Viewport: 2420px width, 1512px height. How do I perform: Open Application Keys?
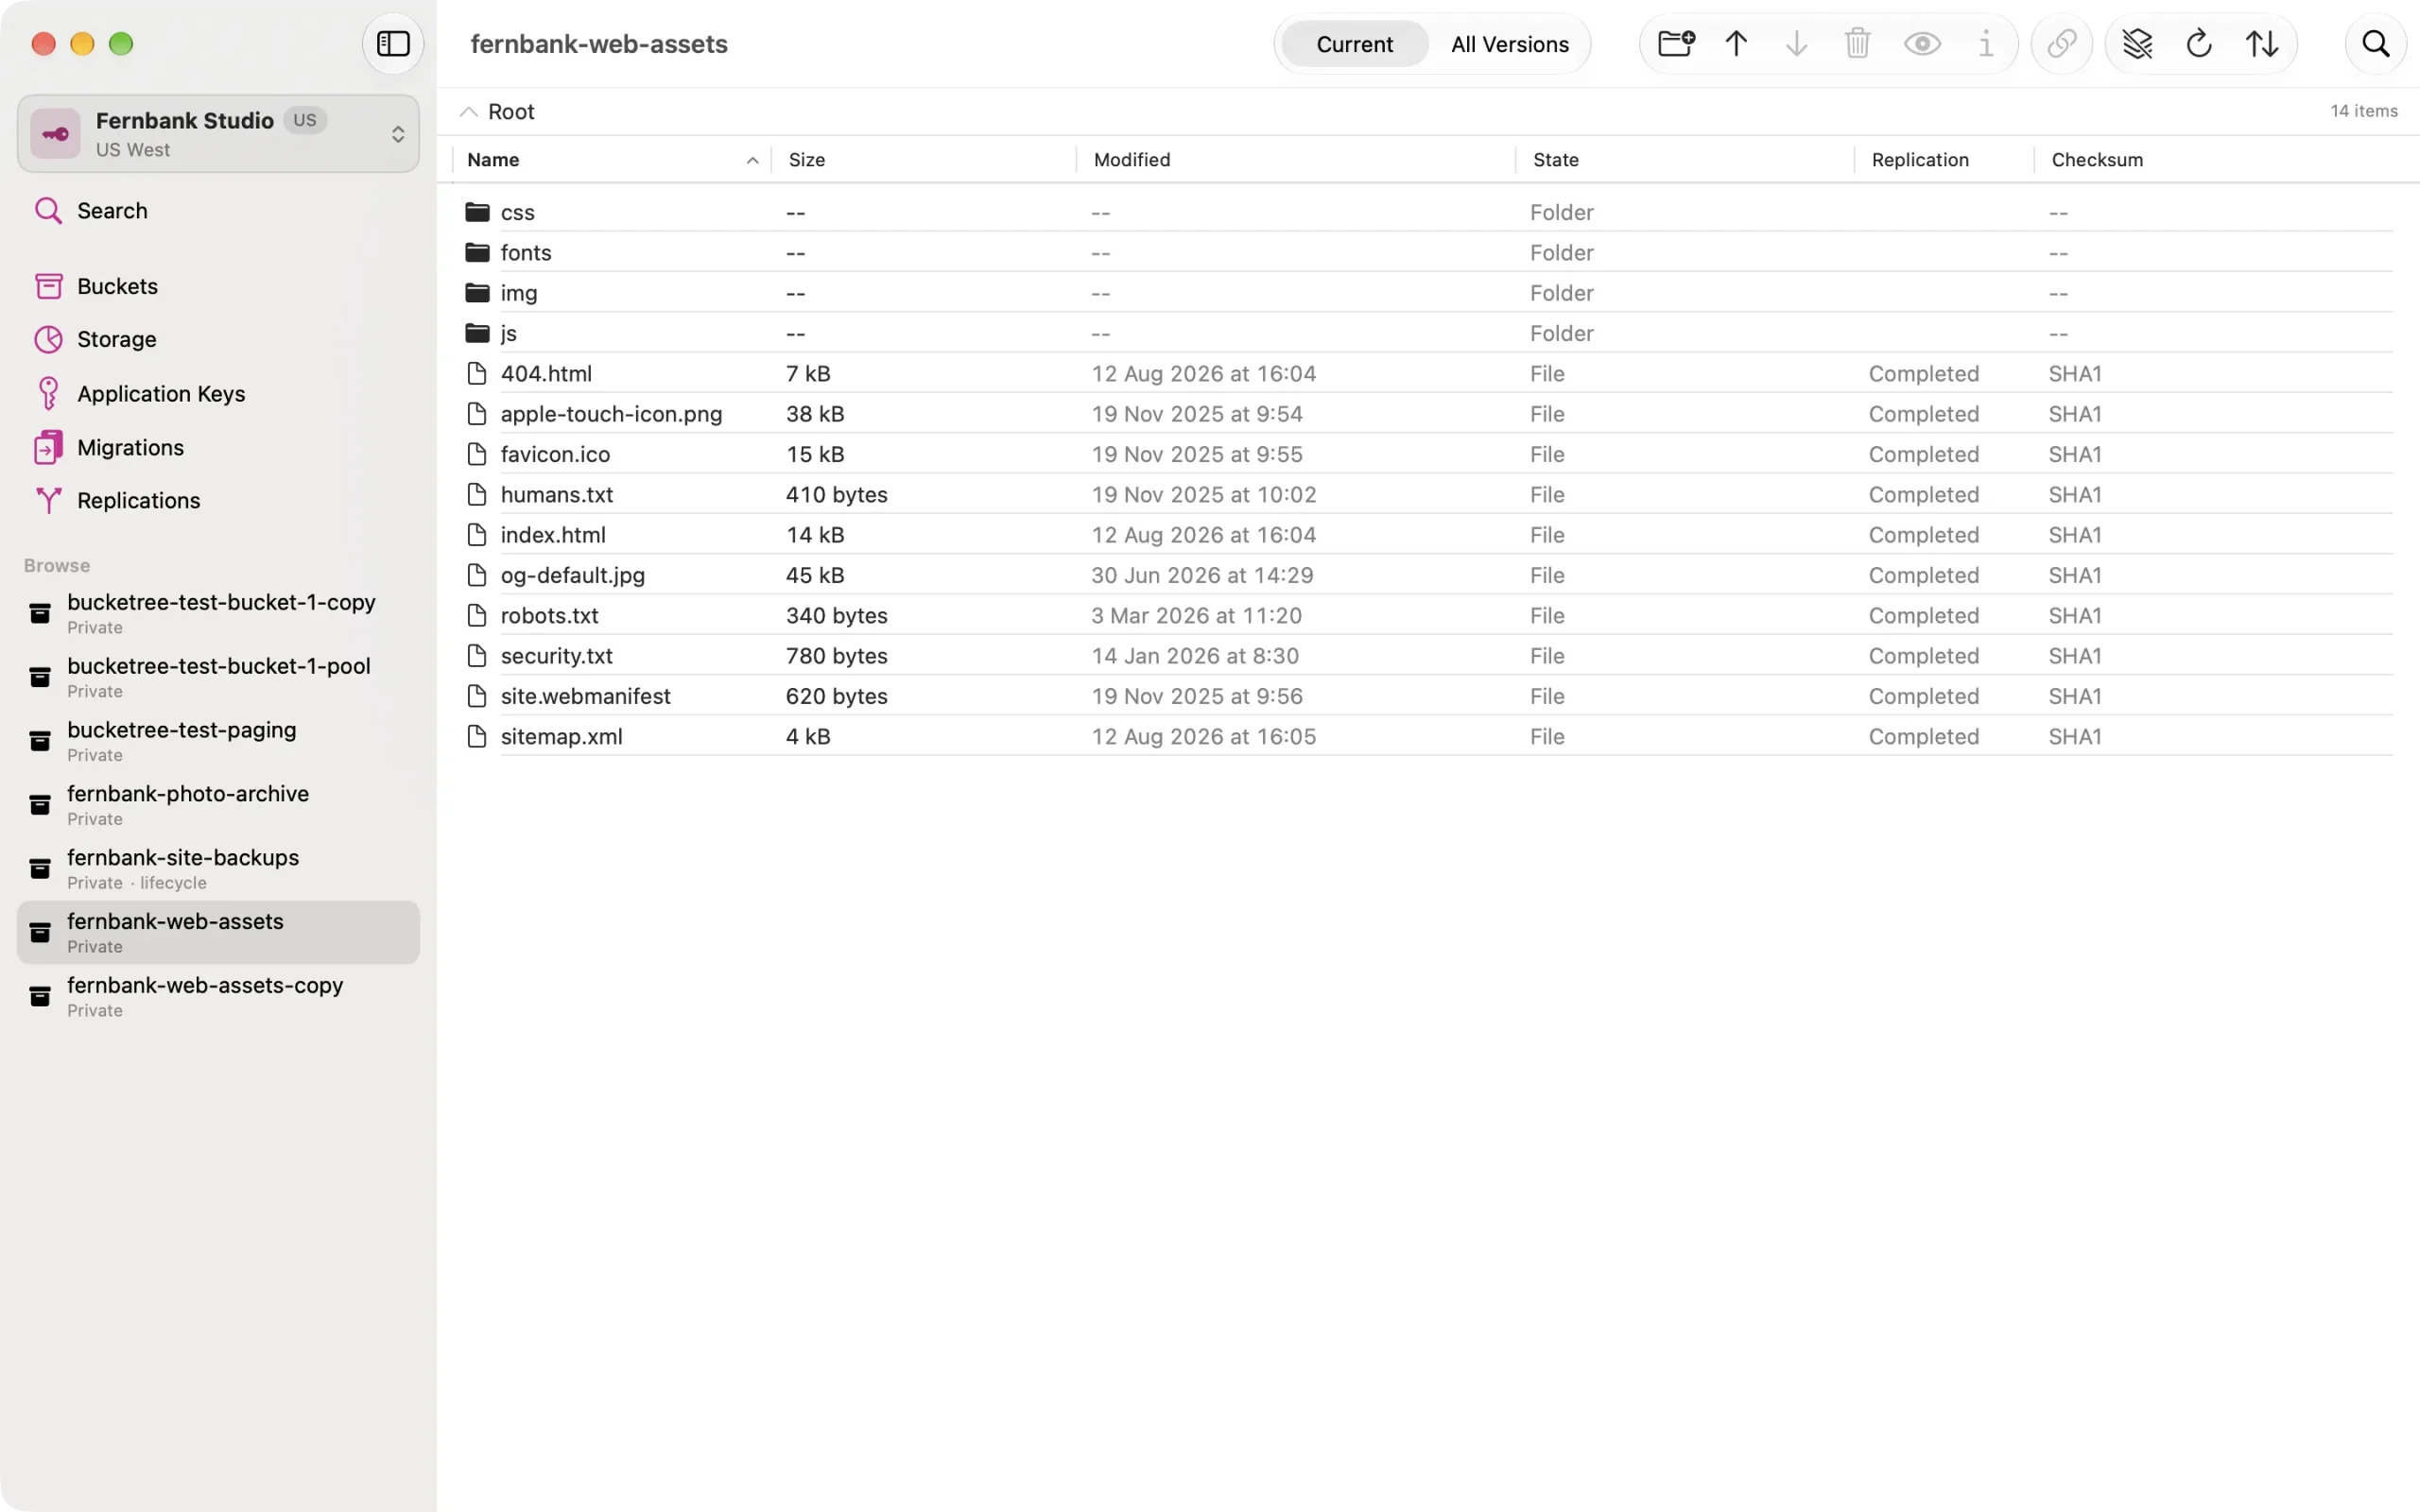point(218,394)
